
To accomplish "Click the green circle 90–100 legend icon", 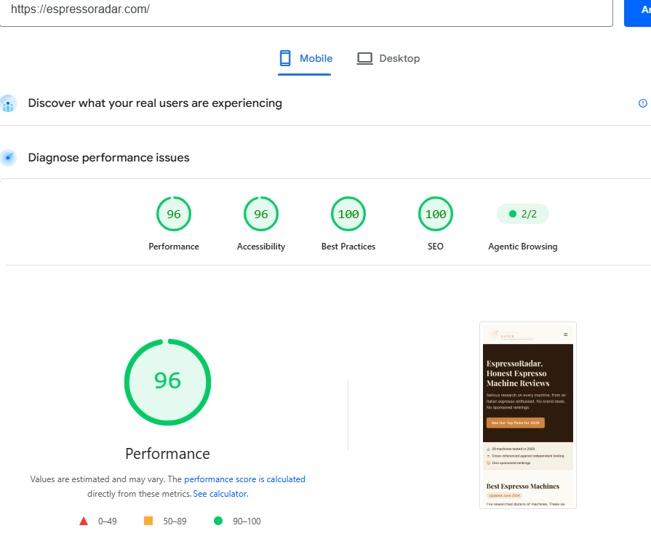I will 218,521.
